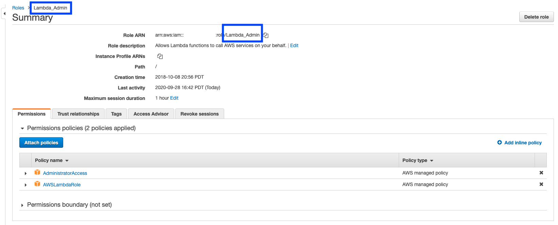Image resolution: width=558 pixels, height=225 pixels.
Task: Detach the AdministratorAccess policy with X
Action: (541, 173)
